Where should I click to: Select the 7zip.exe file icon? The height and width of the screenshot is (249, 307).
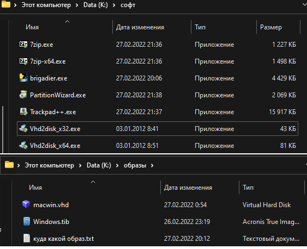23,45
